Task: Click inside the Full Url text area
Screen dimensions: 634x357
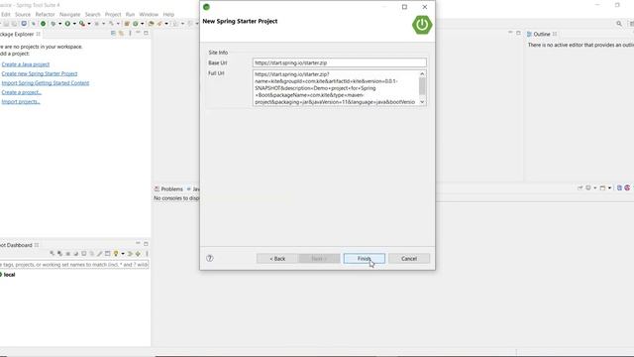Action: click(336, 88)
